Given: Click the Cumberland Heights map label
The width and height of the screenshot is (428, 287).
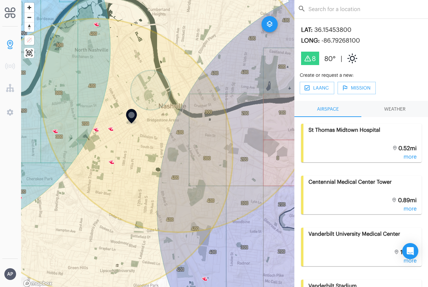Looking at the screenshot, I should coord(159,12).
